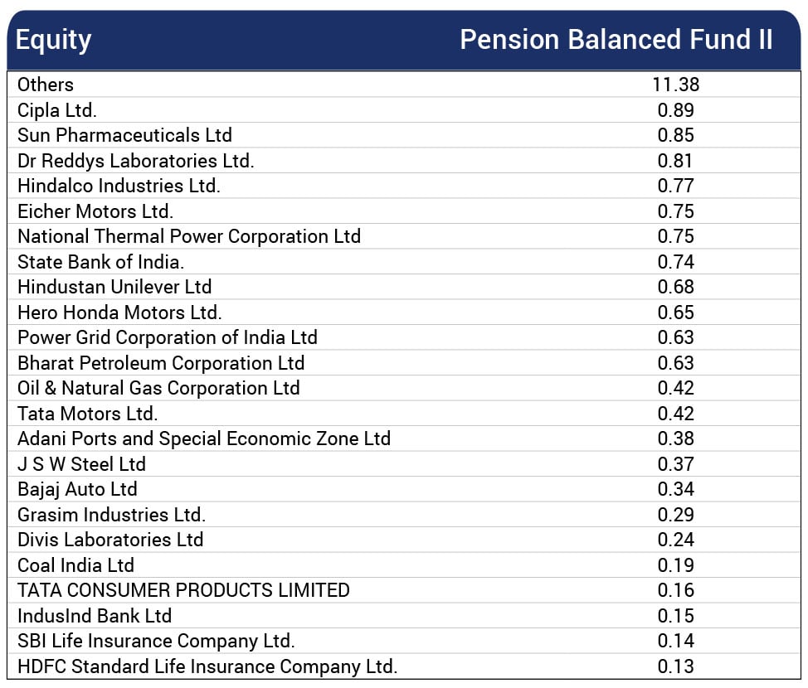
Task: Select SBI Life Insurance Company Ltd. row
Action: [156, 641]
